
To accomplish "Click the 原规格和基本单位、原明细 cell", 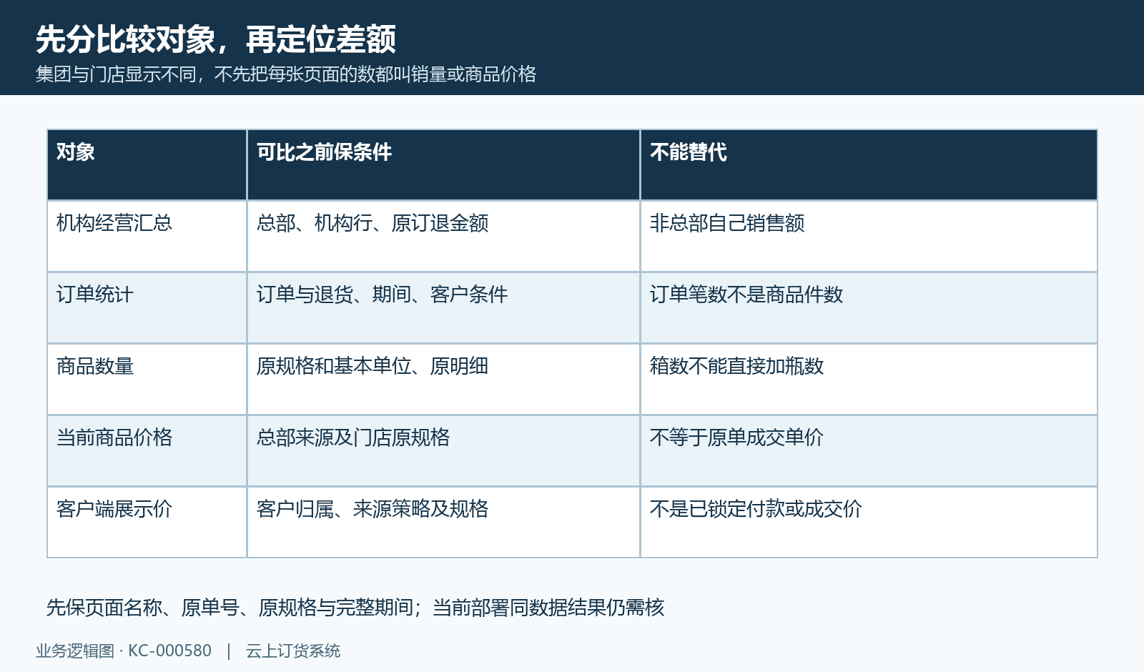I will click(443, 380).
